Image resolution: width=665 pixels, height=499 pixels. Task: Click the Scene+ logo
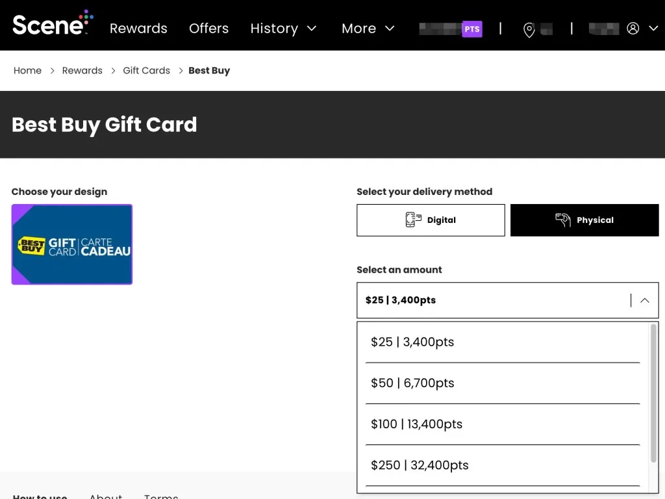[53, 23]
